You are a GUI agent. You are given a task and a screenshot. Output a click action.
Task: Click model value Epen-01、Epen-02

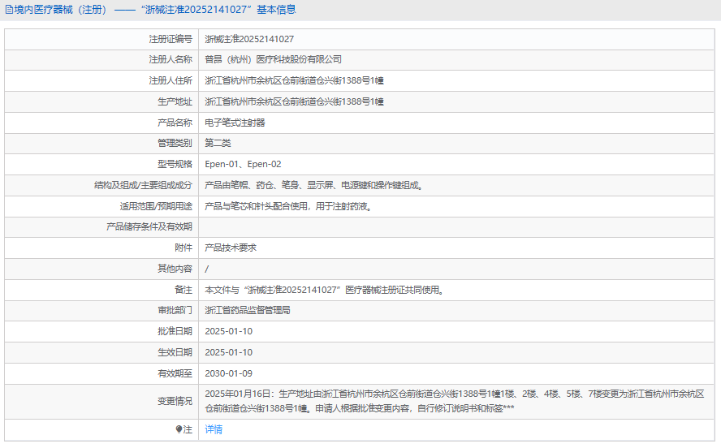click(243, 164)
